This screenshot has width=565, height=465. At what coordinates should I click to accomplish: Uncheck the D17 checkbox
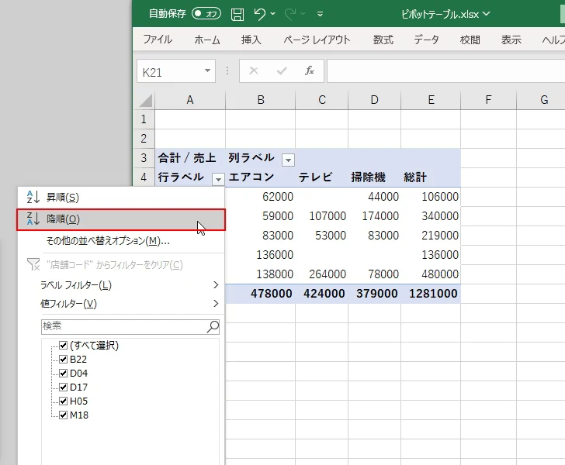tap(63, 387)
